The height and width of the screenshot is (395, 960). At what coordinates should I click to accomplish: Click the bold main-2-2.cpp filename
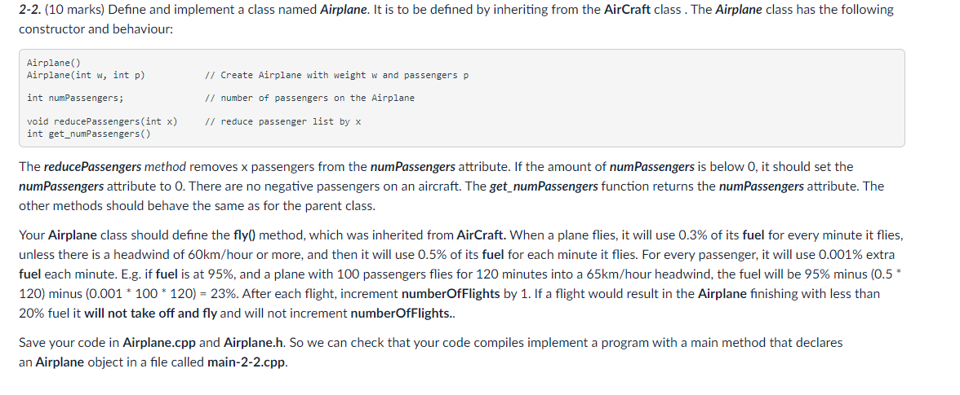pyautogui.click(x=246, y=362)
